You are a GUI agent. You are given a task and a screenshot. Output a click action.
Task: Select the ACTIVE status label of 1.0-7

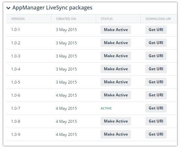coord(106,108)
